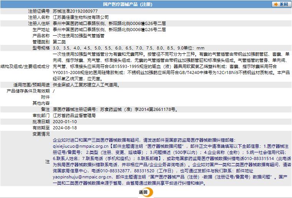The width and height of the screenshot is (292, 198).
Task: Click the 注册人住所 address value
Action: click(109, 23)
